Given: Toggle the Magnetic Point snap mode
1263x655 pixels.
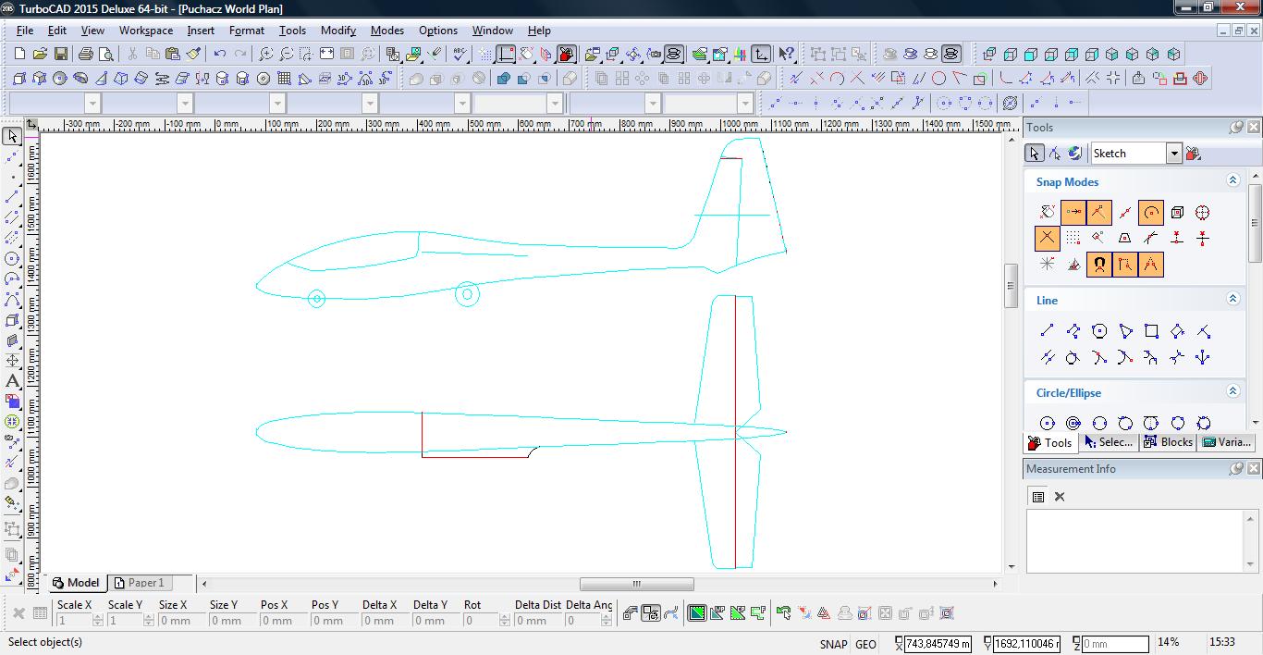Looking at the screenshot, I should point(1099,265).
